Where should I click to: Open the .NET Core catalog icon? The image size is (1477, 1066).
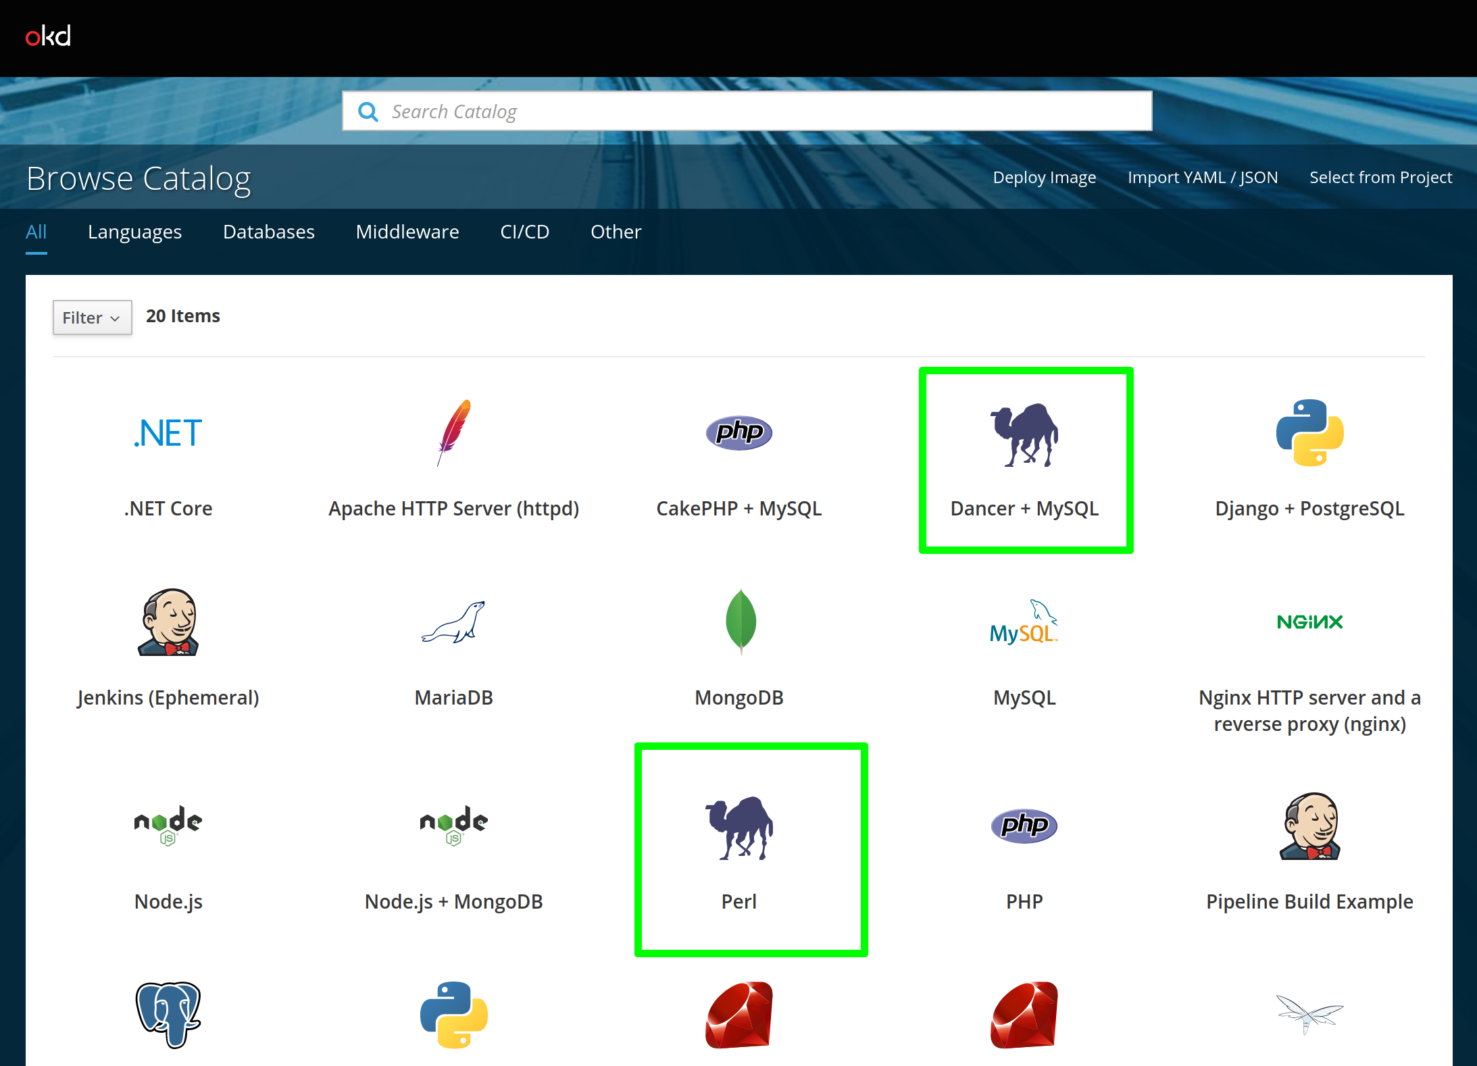pos(168,433)
